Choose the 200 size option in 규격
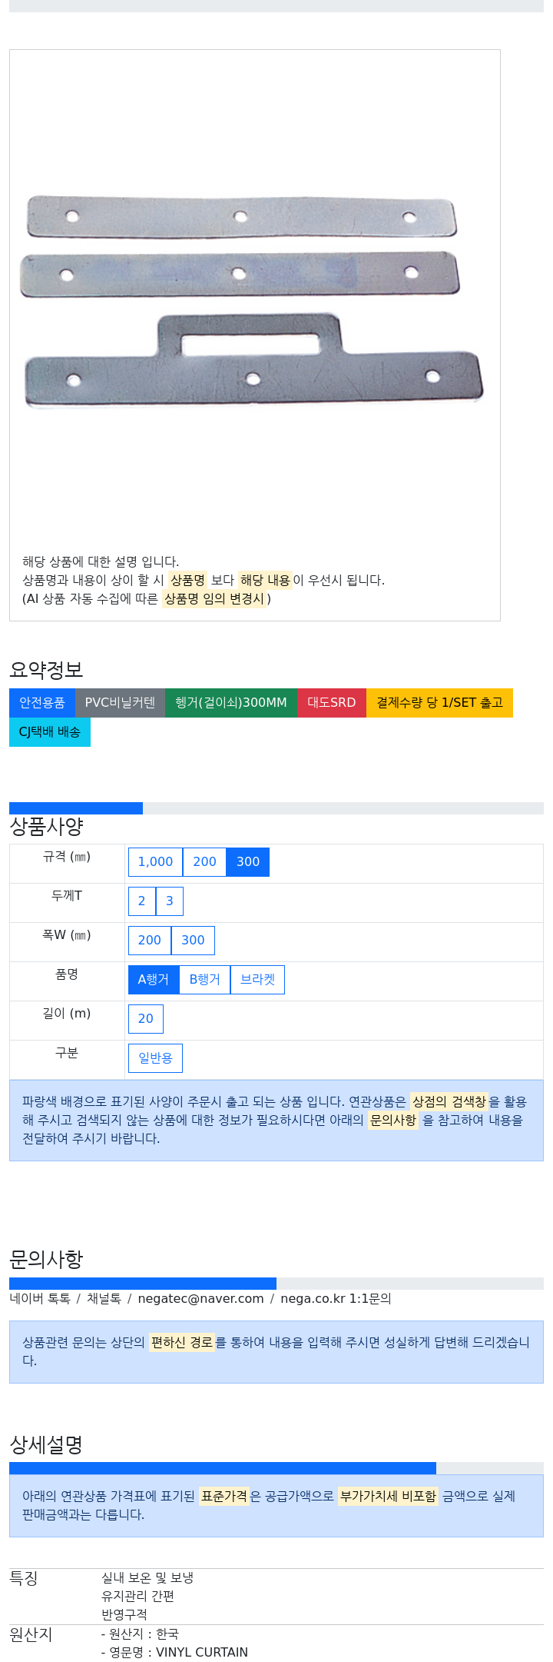Screen dimensions: 553x1662 coord(204,862)
